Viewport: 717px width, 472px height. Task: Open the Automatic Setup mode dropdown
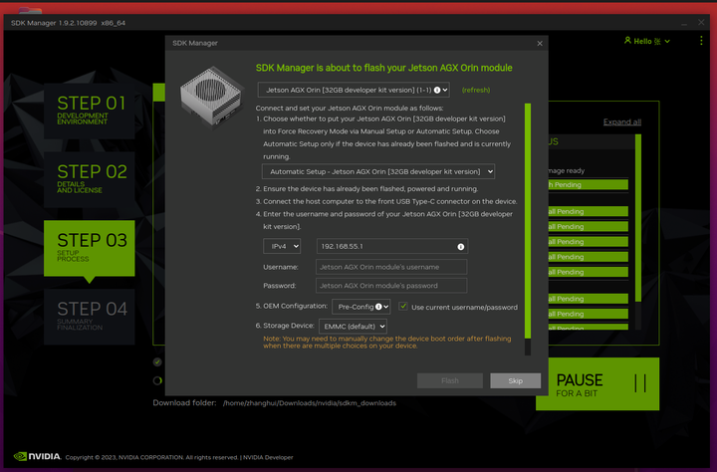coord(378,171)
